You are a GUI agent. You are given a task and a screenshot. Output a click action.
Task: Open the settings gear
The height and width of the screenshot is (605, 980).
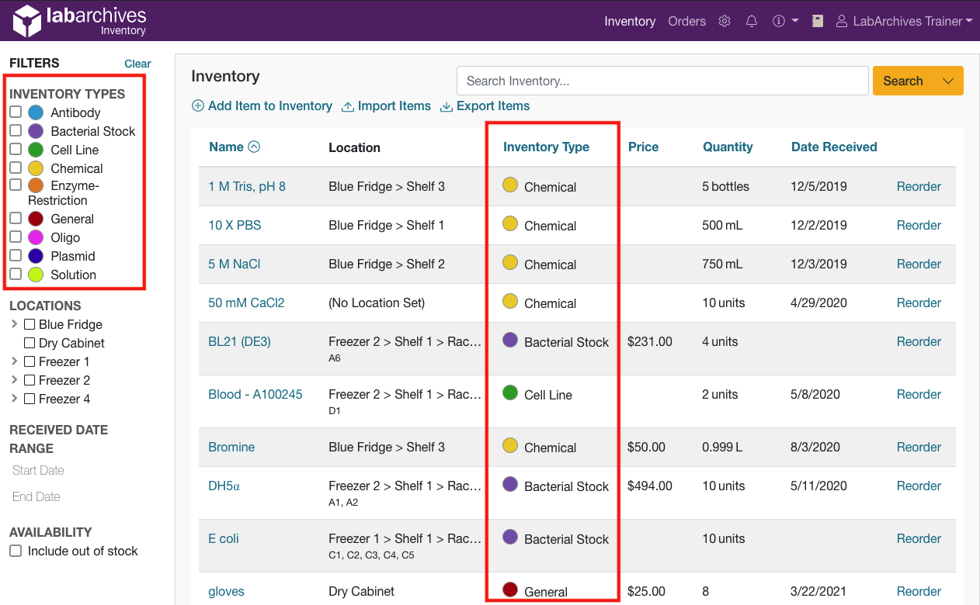click(x=724, y=21)
